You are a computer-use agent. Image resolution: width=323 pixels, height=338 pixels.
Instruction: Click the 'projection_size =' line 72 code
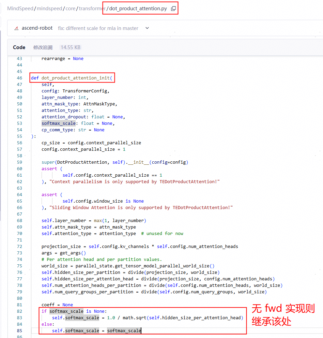pos(140,246)
